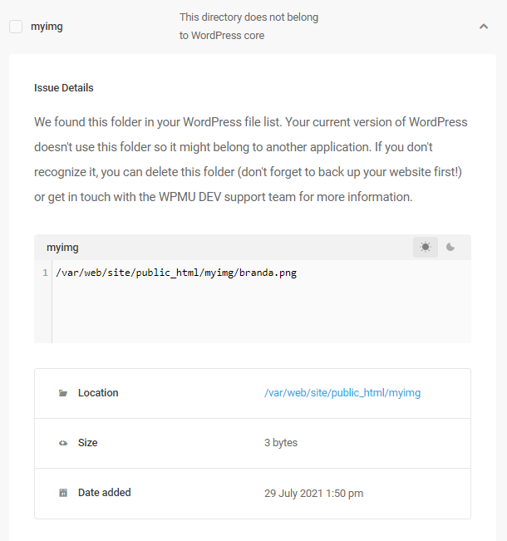
Task: Click the Issue Details heading
Action: pos(64,88)
